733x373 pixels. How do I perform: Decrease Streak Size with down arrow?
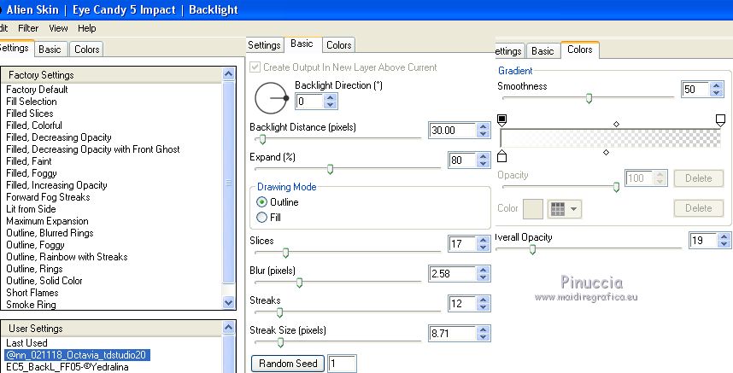click(x=484, y=337)
